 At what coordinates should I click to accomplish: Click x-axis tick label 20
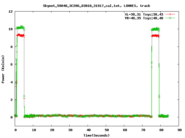(52, 130)
